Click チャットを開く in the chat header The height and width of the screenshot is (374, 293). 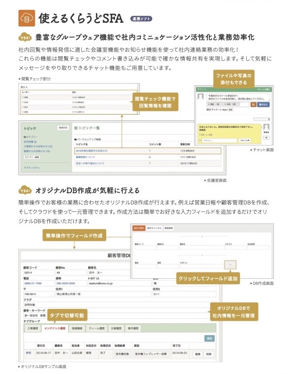click(x=264, y=89)
